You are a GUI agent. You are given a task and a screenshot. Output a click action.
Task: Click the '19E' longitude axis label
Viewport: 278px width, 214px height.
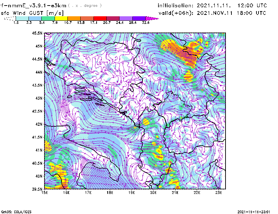coord(132,193)
